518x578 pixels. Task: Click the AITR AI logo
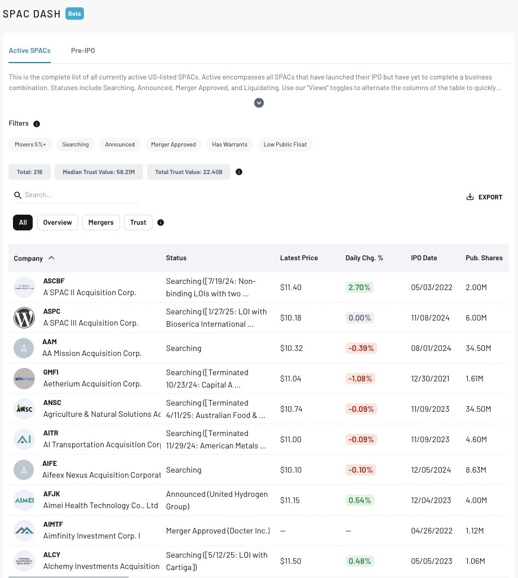pyautogui.click(x=24, y=439)
